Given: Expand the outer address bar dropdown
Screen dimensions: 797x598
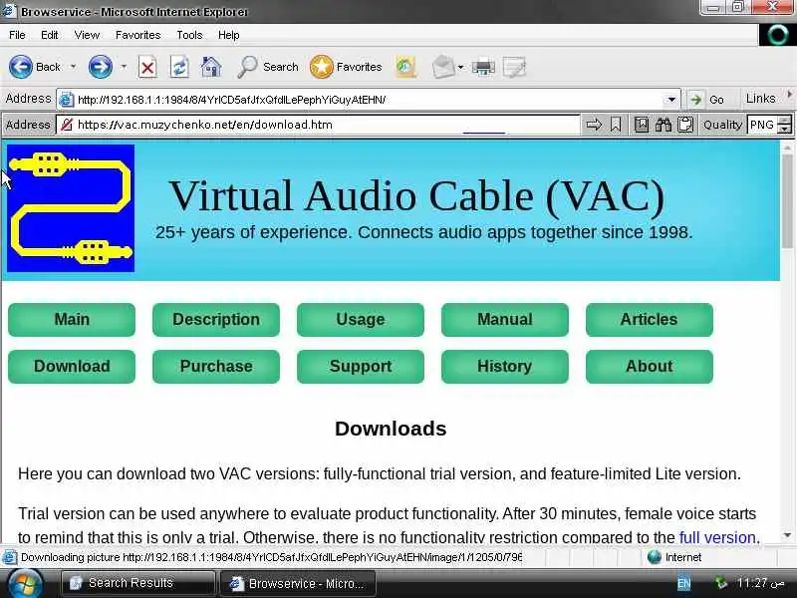Looking at the screenshot, I should coord(671,100).
